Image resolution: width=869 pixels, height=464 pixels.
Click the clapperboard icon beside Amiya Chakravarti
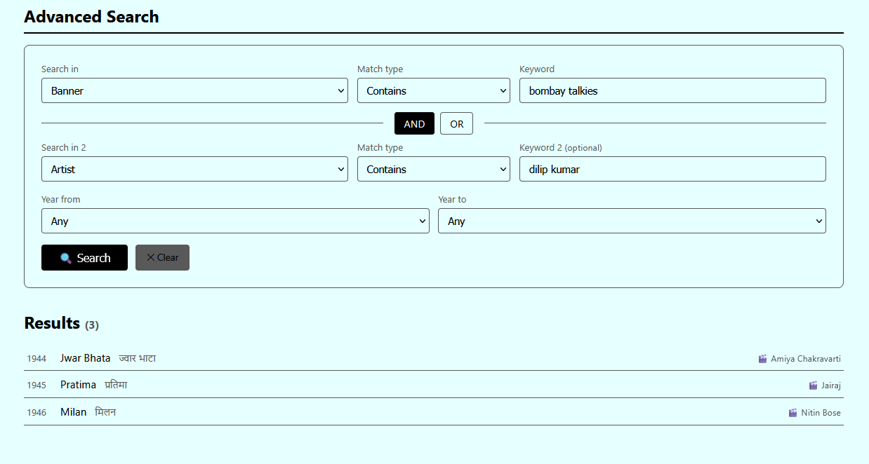[762, 359]
